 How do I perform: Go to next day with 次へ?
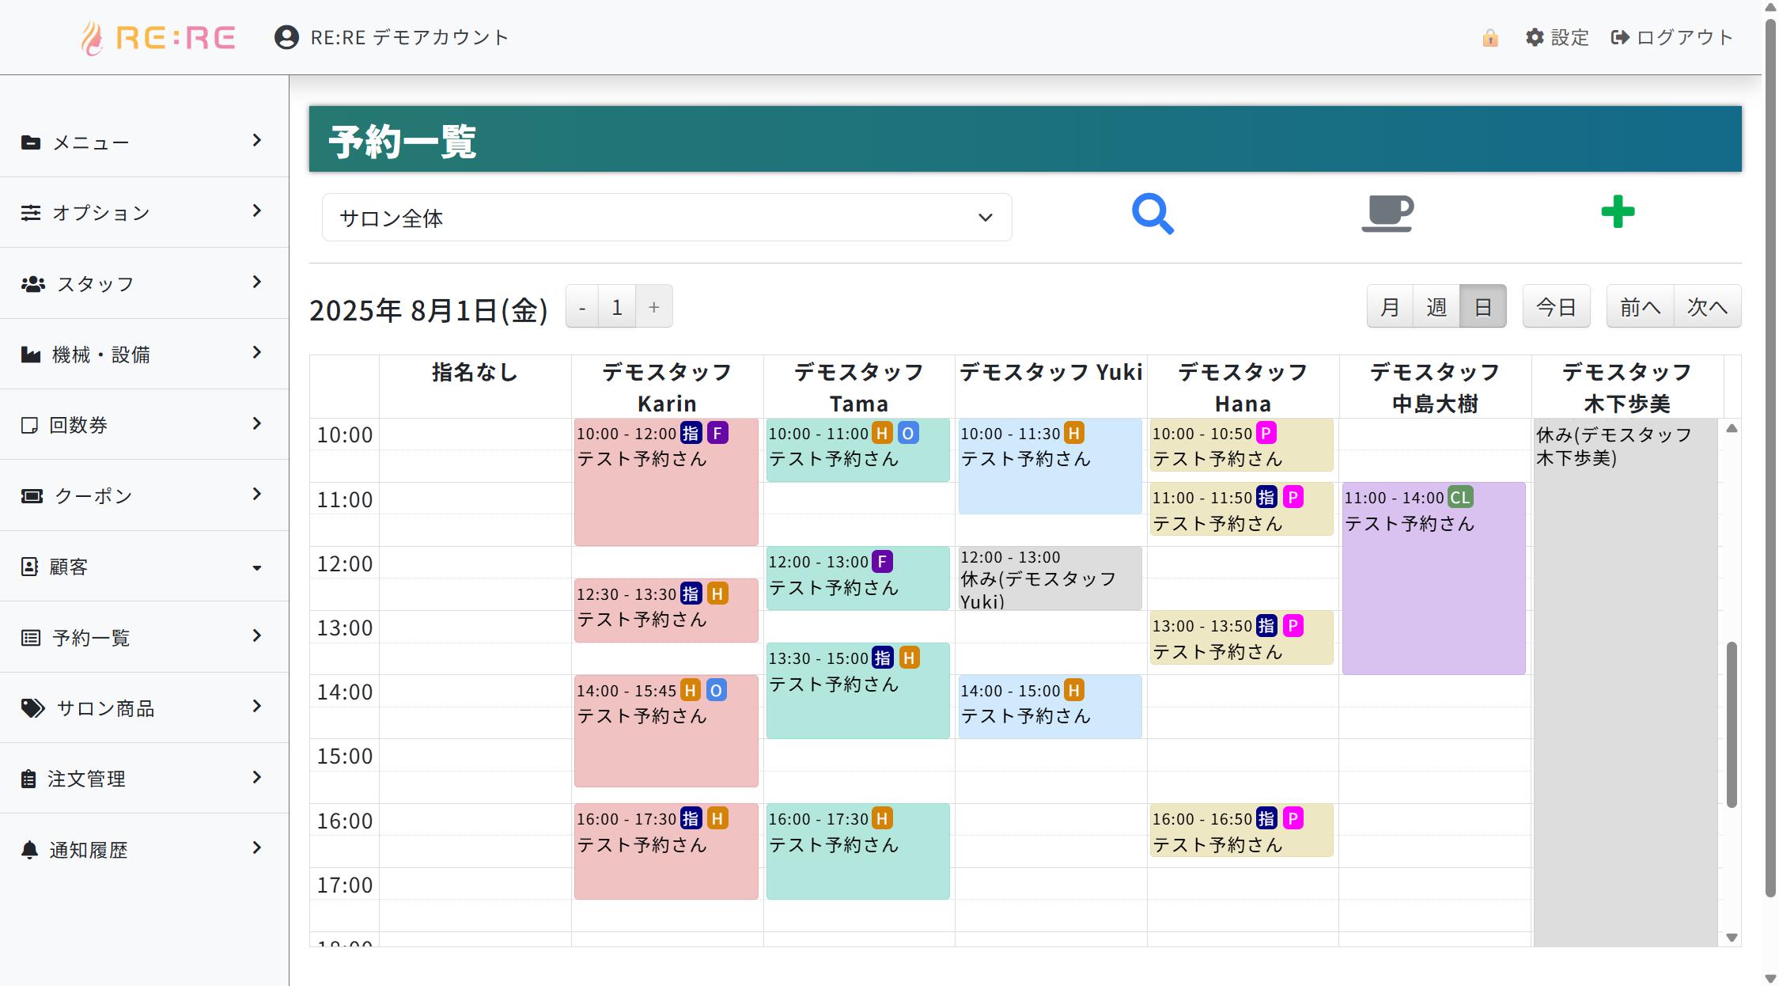click(x=1707, y=306)
